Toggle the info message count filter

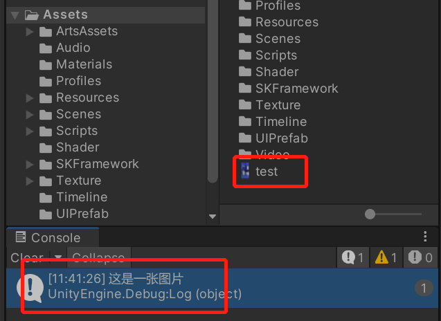tap(352, 258)
